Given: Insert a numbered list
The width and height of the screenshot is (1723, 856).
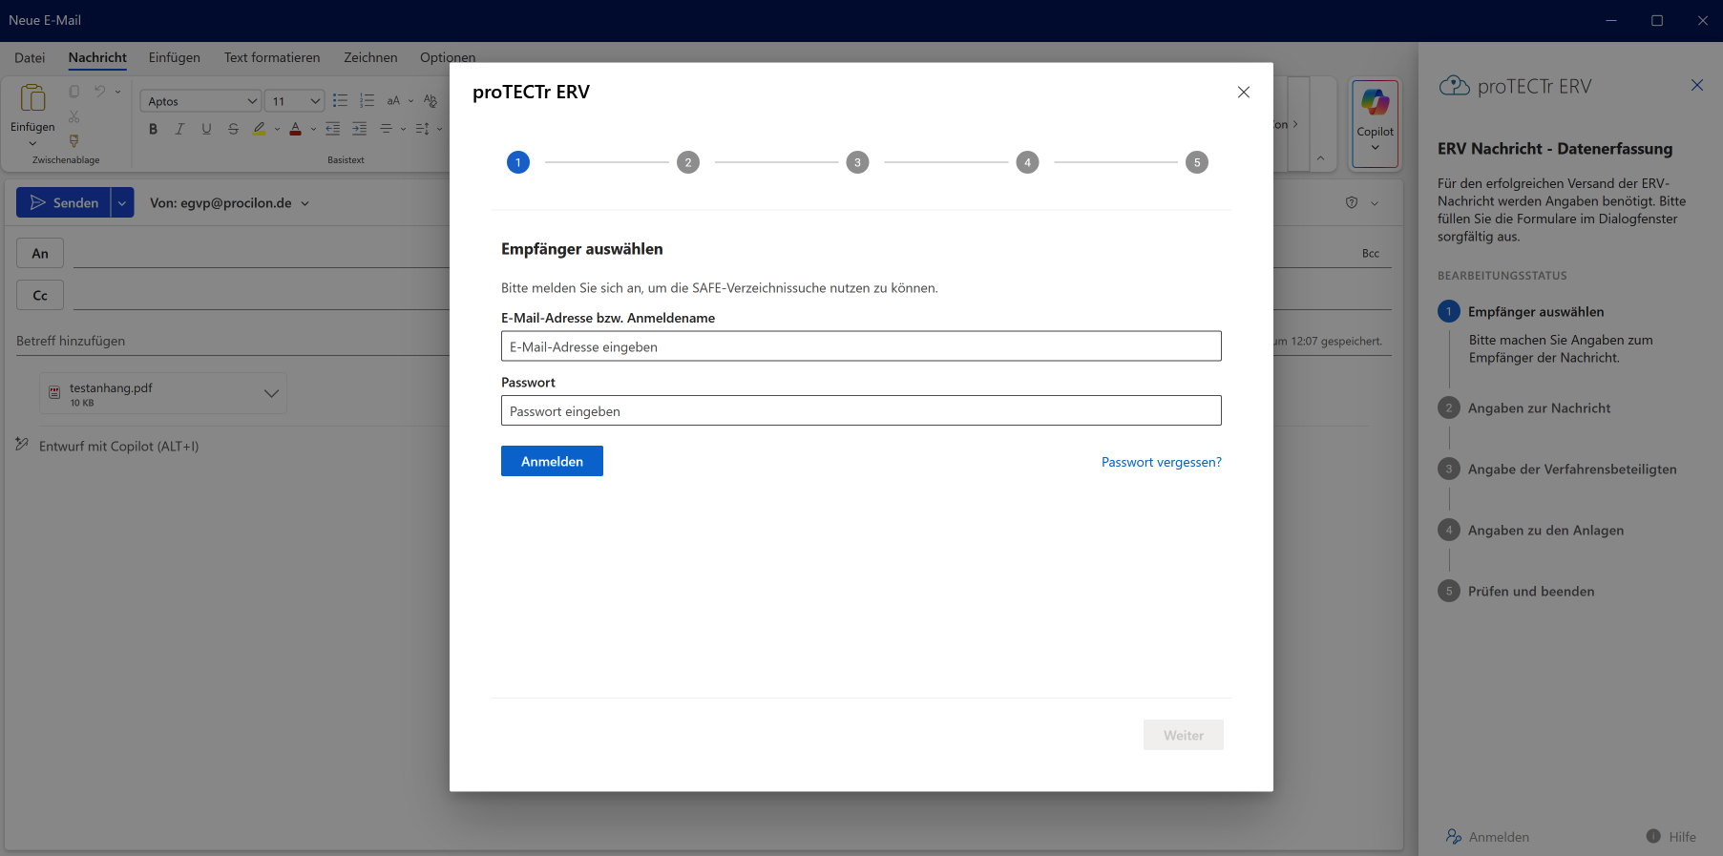Looking at the screenshot, I should click(x=367, y=101).
